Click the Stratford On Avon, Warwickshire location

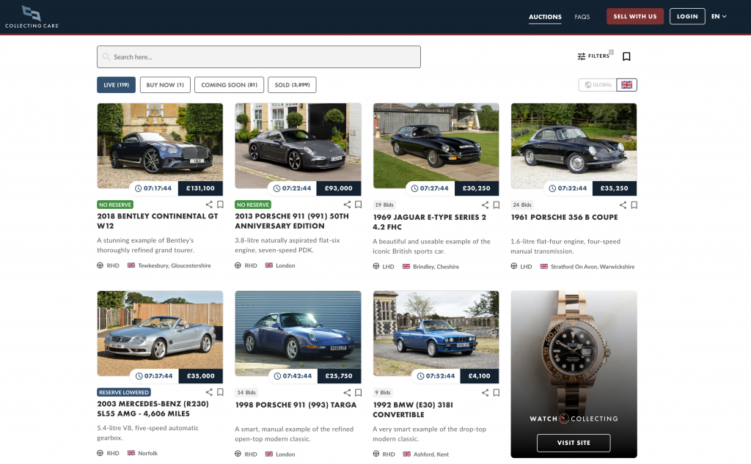pos(593,267)
